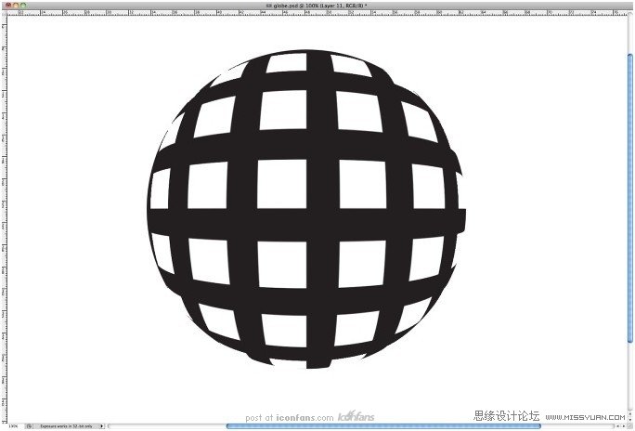Click the red close window button

coord(5,5)
